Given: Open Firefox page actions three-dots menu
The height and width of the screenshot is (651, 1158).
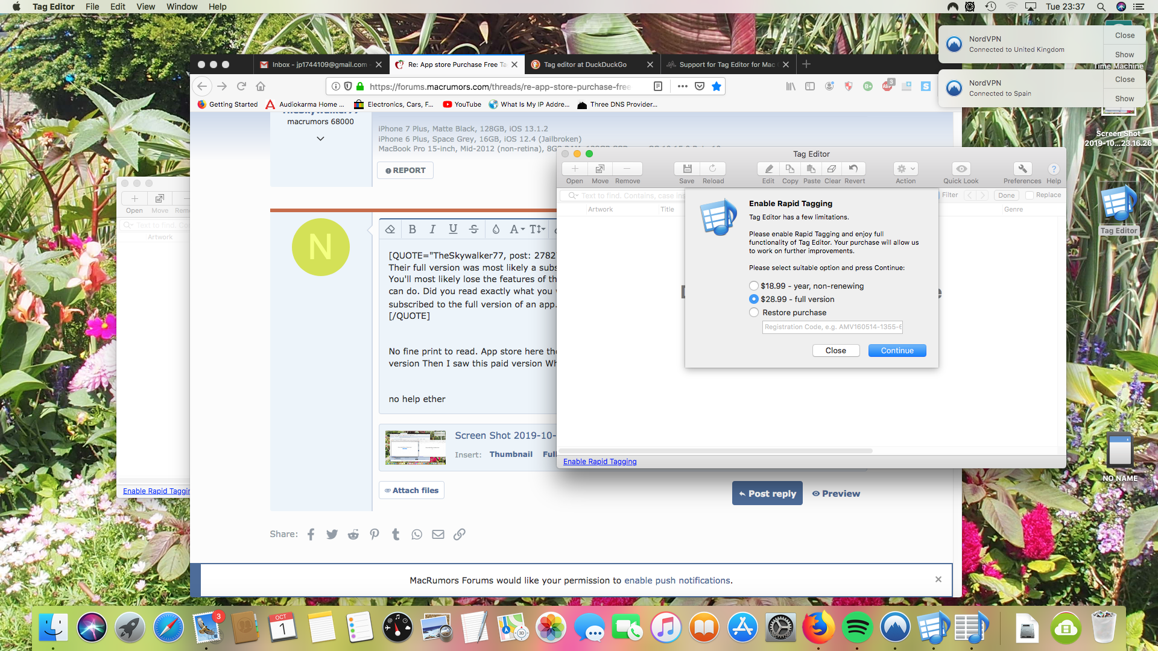Looking at the screenshot, I should (x=682, y=86).
